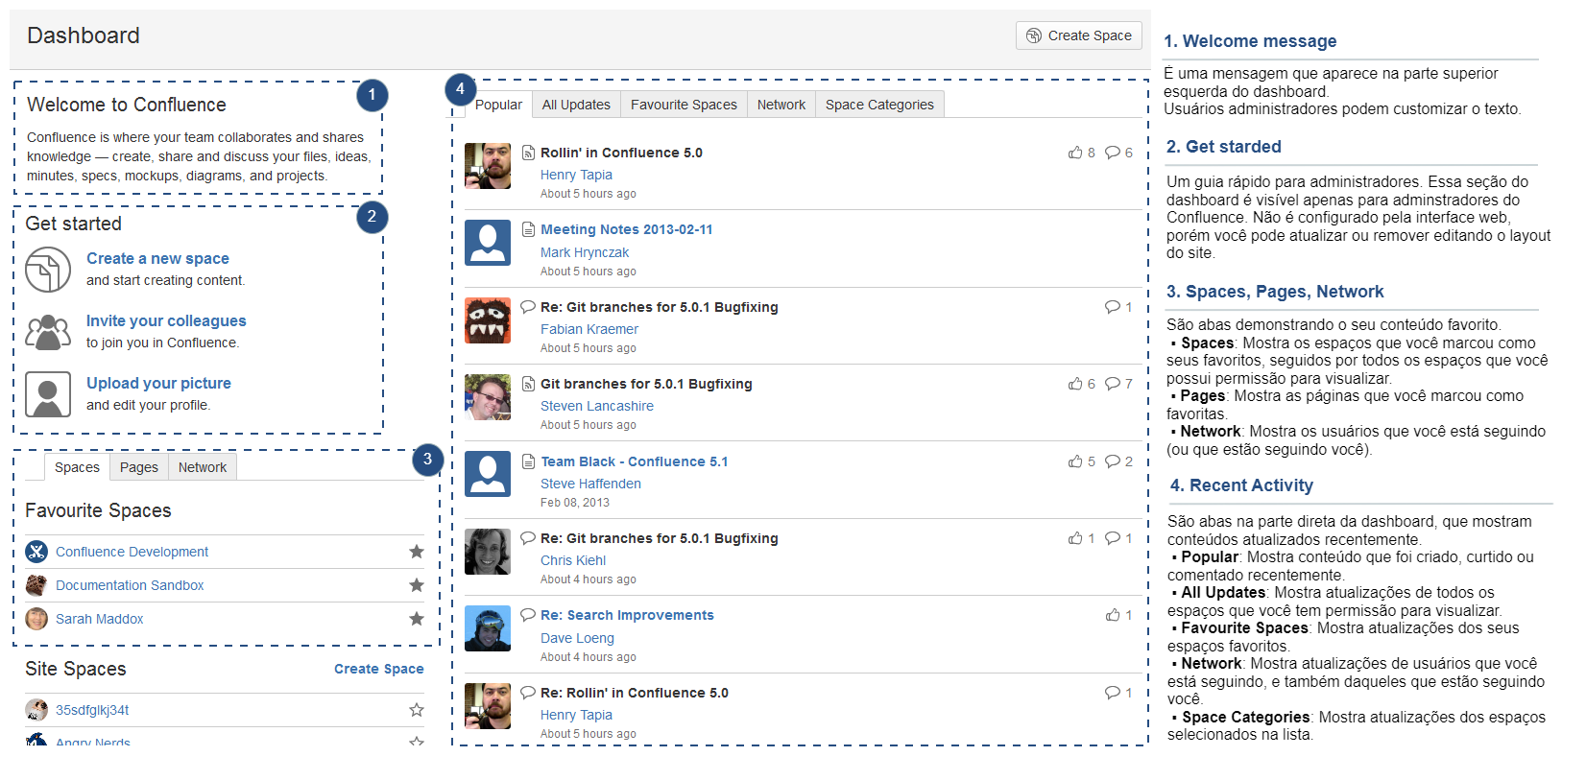The width and height of the screenshot is (1586, 780).
Task: Click Henry Tapia's avatar on Rollin' post
Action: tap(488, 166)
